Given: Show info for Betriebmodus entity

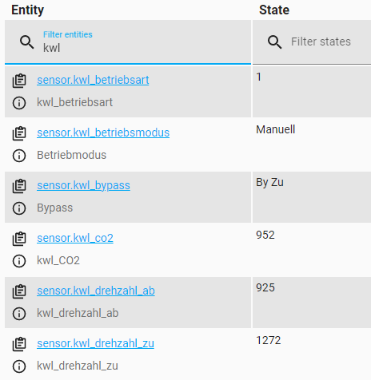Looking at the screenshot, I should click(19, 156).
